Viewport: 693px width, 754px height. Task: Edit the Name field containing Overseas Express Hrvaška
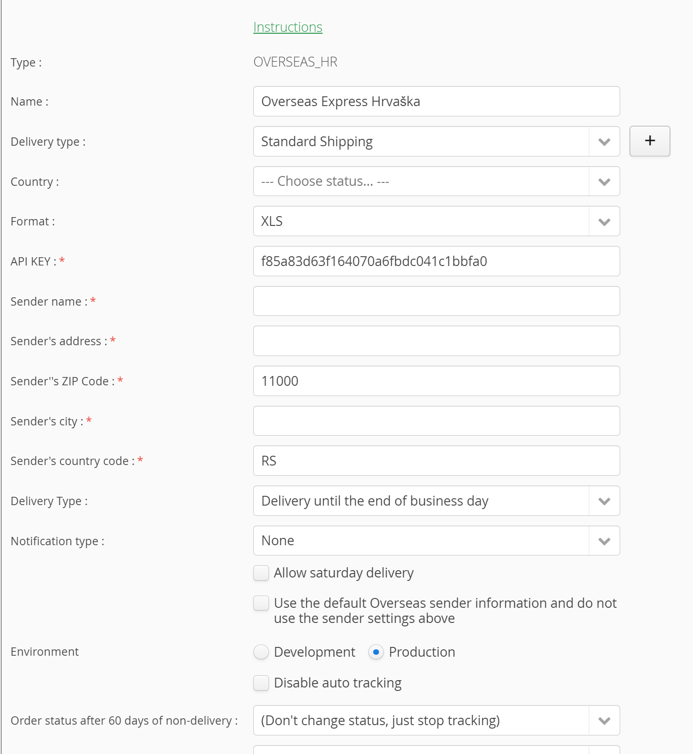click(x=436, y=101)
